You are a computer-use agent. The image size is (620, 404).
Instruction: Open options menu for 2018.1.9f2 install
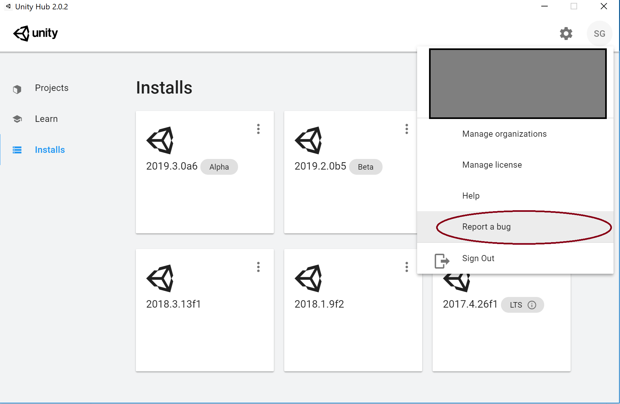(x=406, y=267)
